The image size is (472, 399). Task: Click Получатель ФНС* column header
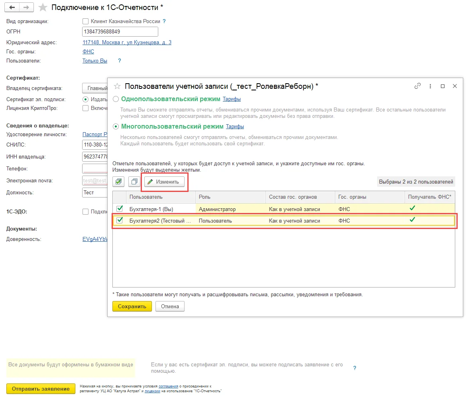tap(430, 197)
